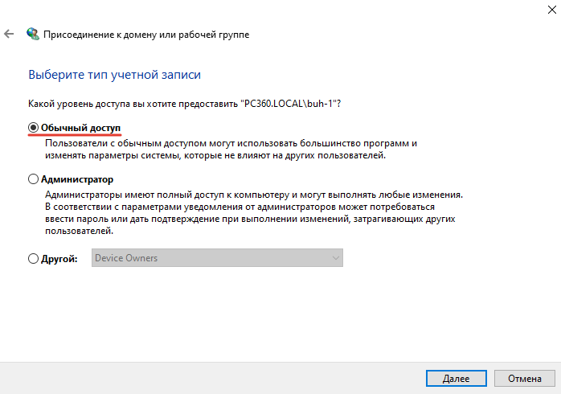
Task: Click the "Администратор" bold label text
Action: coord(76,179)
